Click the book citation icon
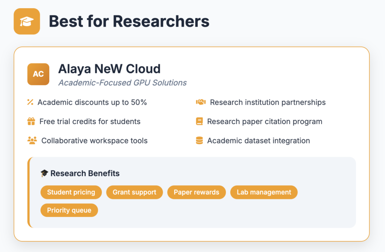This screenshot has height=252, width=385. coord(199,121)
